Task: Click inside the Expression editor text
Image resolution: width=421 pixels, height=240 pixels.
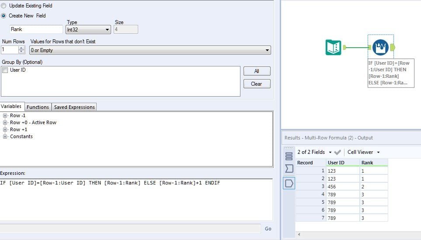Action: 110,183
